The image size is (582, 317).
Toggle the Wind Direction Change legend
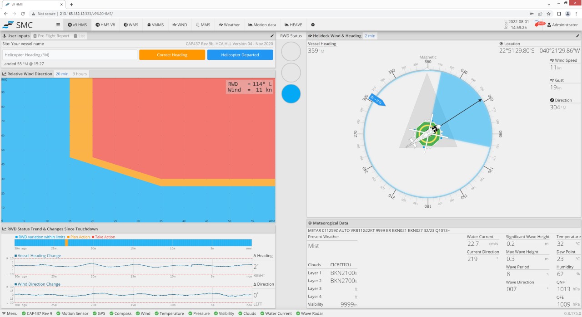[37, 284]
